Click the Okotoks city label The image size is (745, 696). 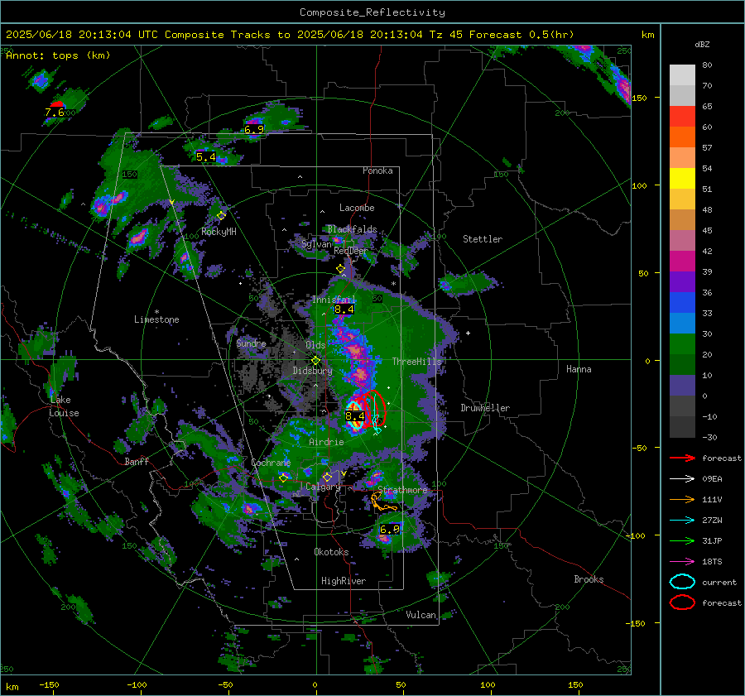331,552
